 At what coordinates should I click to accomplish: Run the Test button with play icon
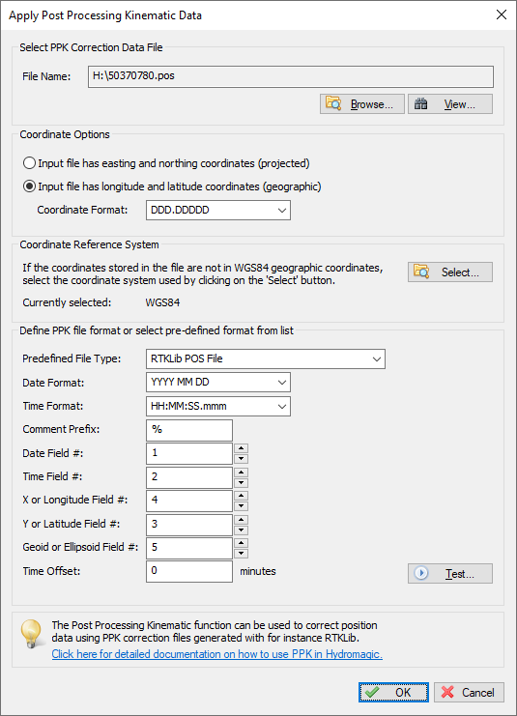coord(450,574)
